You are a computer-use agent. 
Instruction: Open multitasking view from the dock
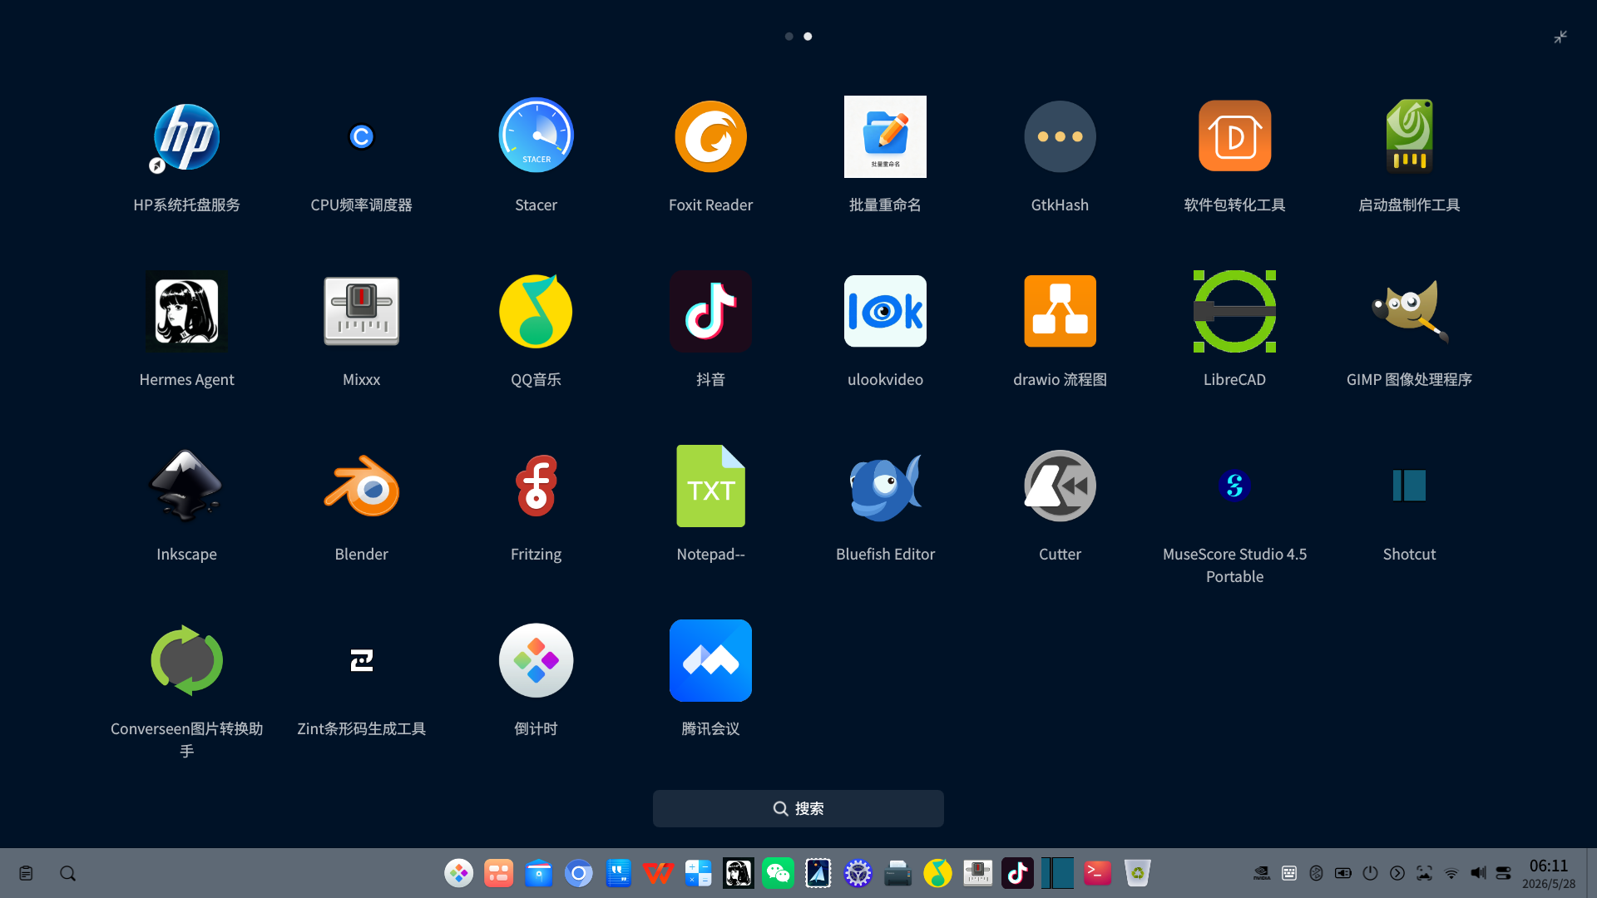(x=498, y=873)
